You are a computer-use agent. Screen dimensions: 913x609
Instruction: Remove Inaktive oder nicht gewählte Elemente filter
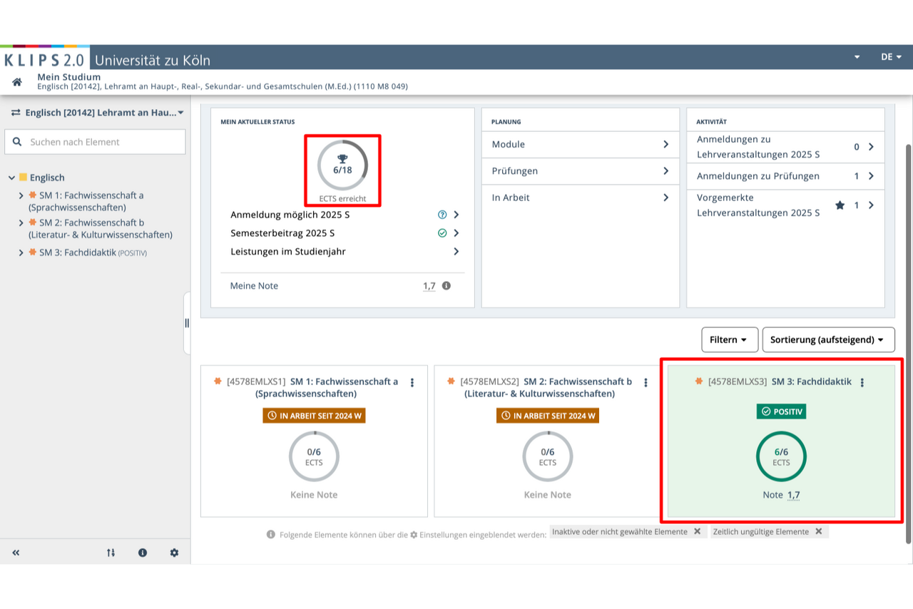[697, 531]
